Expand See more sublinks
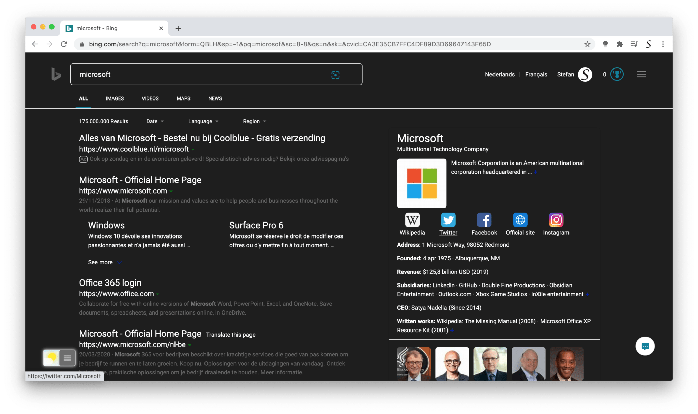698x414 pixels. (x=105, y=262)
